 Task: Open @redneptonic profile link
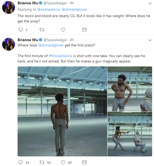click(49, 10)
